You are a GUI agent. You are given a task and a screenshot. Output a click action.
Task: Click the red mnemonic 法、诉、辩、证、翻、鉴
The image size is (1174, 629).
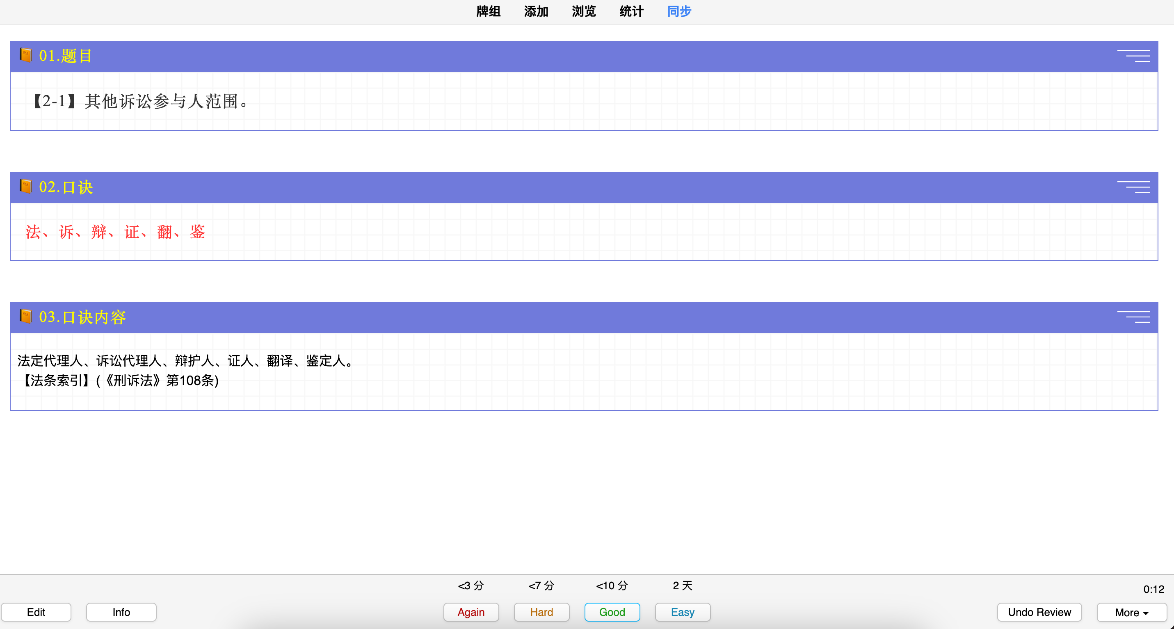pos(115,231)
